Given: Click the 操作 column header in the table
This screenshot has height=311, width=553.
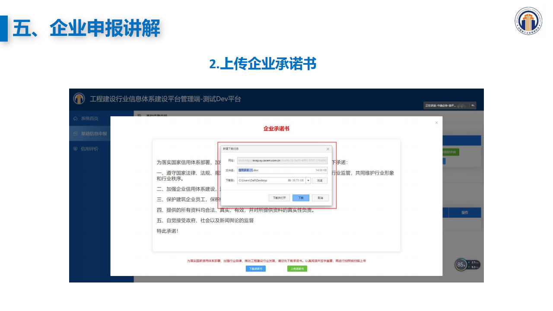Looking at the screenshot, I should point(465,213).
